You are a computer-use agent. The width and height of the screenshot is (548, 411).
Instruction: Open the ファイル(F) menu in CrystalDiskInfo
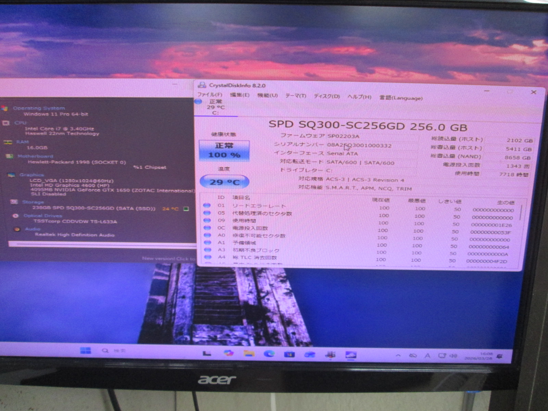pyautogui.click(x=210, y=95)
